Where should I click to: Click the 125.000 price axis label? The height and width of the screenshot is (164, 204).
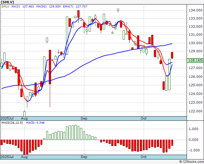[x=196, y=85]
